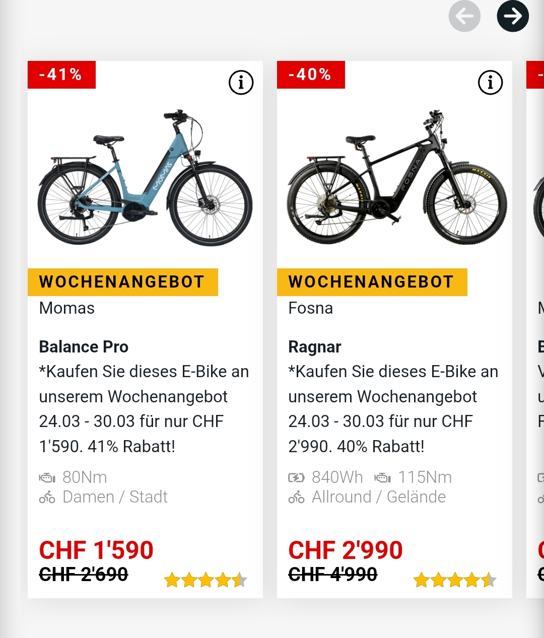Open the Ragnar product title
544x638 pixels.
[315, 347]
